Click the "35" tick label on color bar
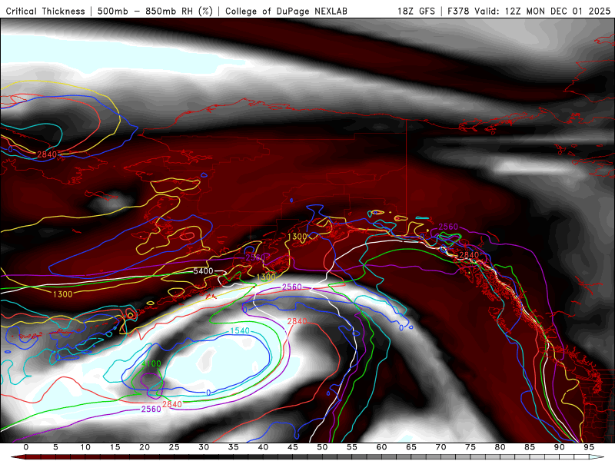The image size is (615, 461). [234, 447]
